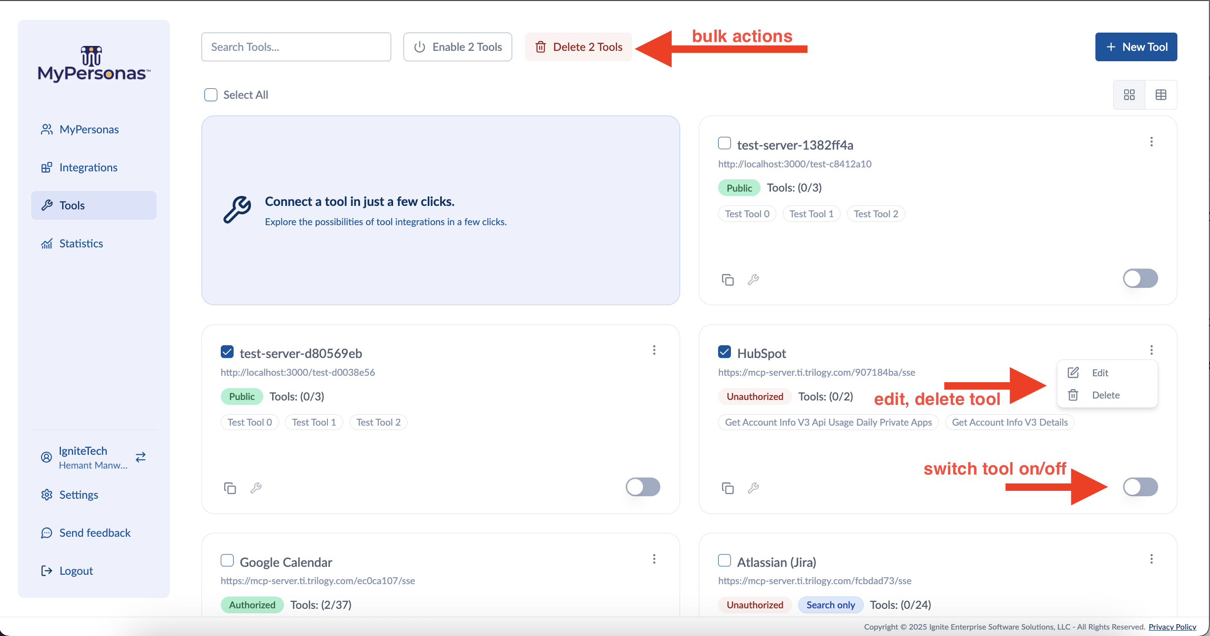Open options menu for Google Calendar
The width and height of the screenshot is (1210, 636).
[654, 559]
